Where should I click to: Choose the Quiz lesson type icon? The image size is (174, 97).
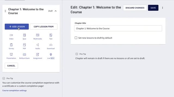(x=24, y=35)
